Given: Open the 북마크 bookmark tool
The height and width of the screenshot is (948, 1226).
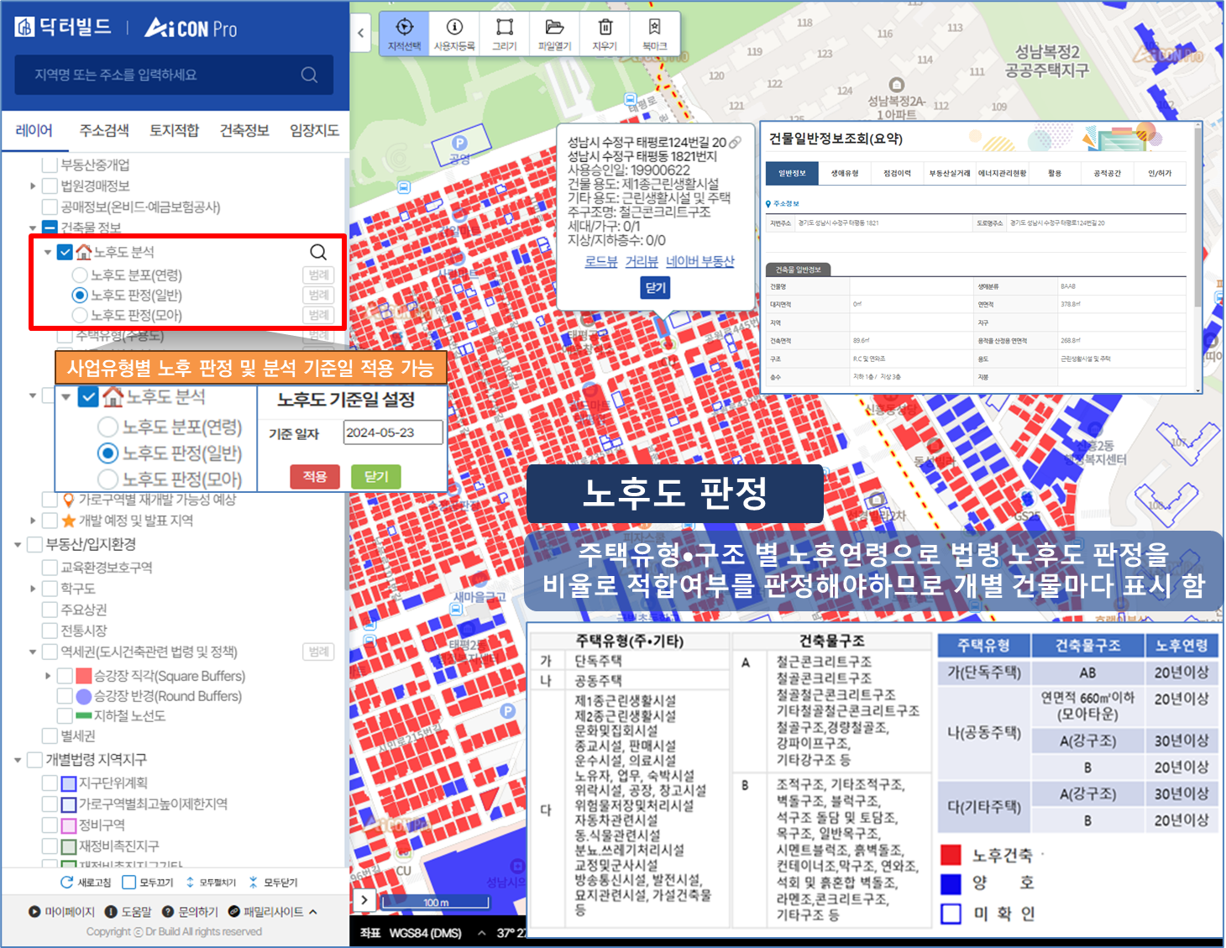Looking at the screenshot, I should [x=654, y=28].
